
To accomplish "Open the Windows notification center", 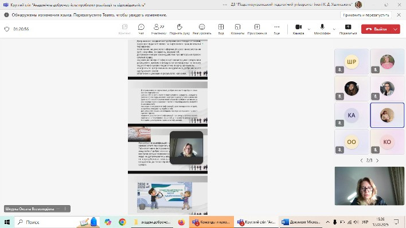I will (x=396, y=222).
